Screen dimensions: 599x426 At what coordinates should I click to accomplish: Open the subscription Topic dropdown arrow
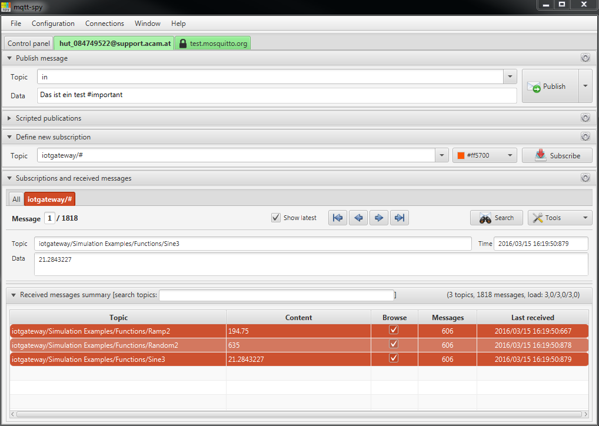442,155
